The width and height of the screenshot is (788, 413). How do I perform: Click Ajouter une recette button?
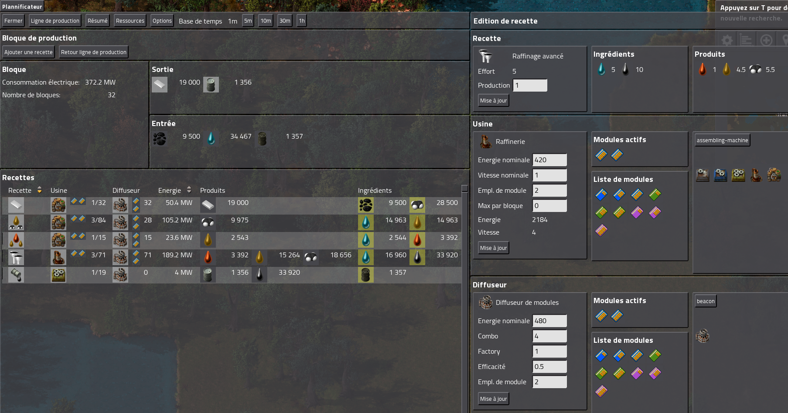click(x=28, y=52)
